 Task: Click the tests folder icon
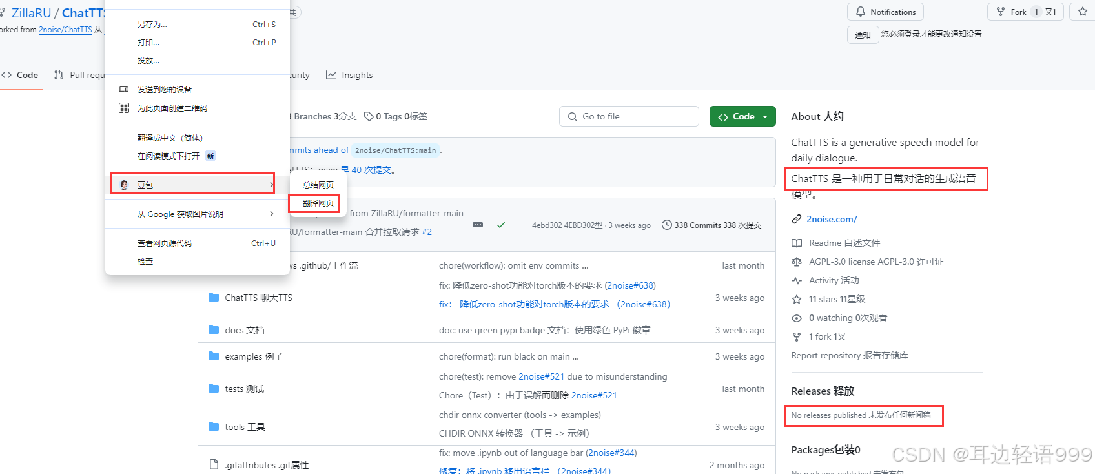tap(214, 388)
